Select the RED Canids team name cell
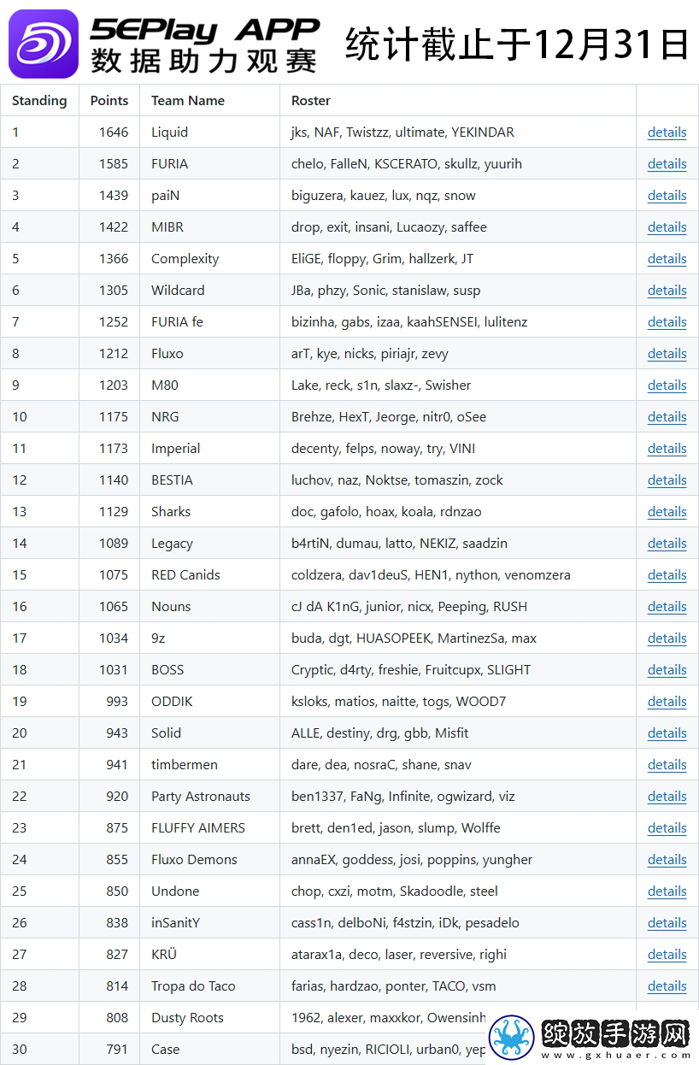The width and height of the screenshot is (699, 1065). click(209, 575)
